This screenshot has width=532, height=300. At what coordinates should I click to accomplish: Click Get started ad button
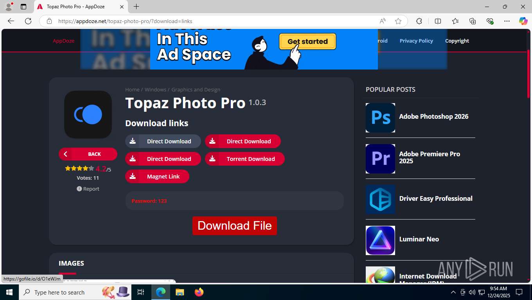point(307,41)
